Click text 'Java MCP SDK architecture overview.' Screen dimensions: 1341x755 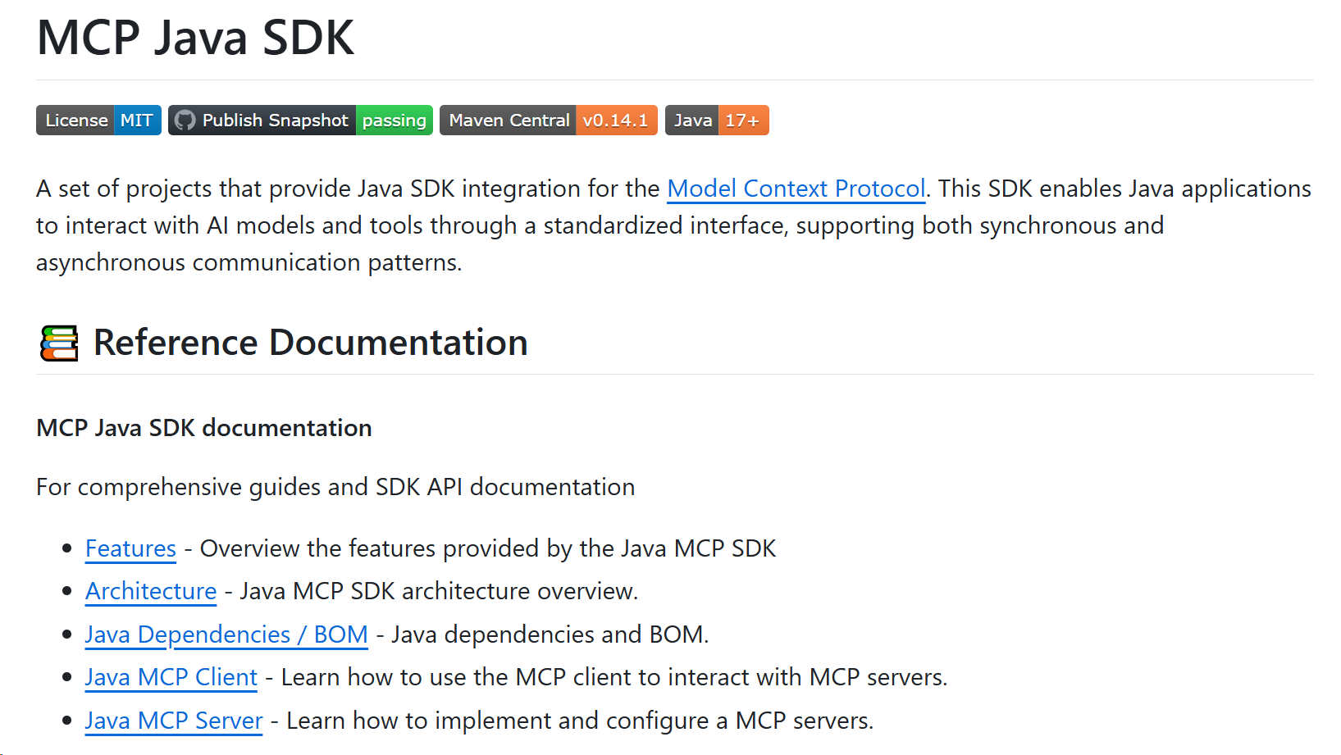439,591
